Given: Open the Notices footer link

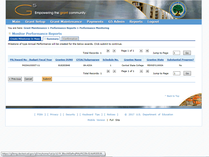Looking at the screenshot, I should point(111,114).
